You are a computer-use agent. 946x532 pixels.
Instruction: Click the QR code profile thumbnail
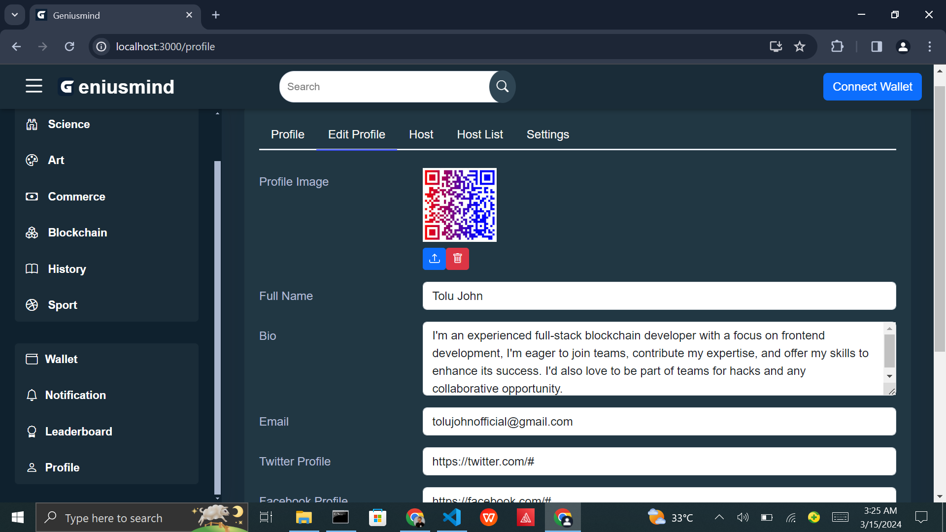coord(459,205)
